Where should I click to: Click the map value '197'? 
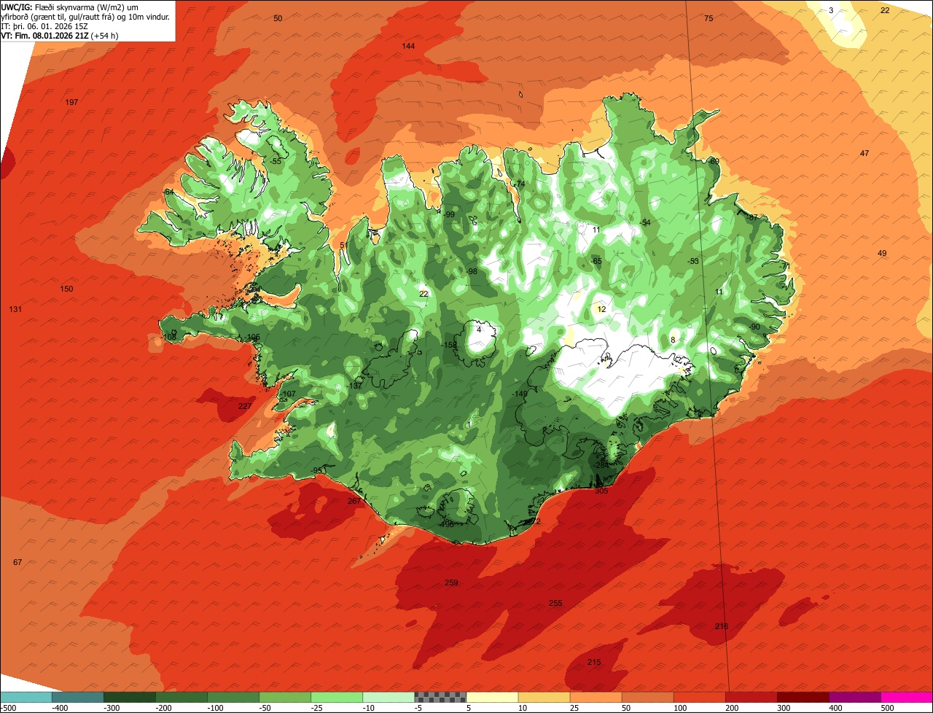tap(71, 103)
